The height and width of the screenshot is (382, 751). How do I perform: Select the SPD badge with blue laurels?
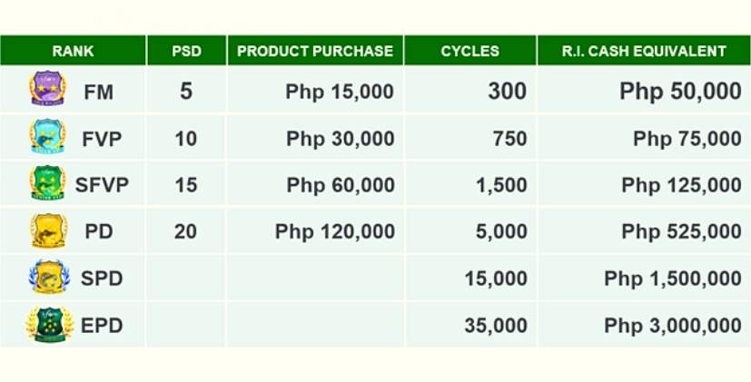click(49, 277)
